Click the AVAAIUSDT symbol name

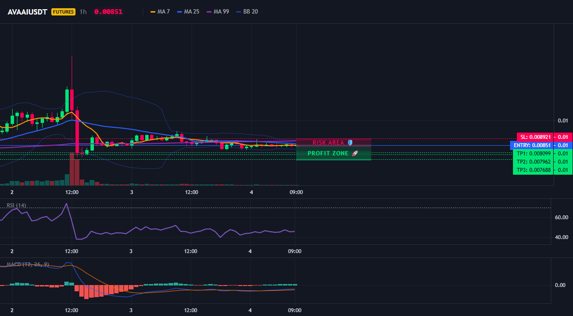click(x=28, y=12)
